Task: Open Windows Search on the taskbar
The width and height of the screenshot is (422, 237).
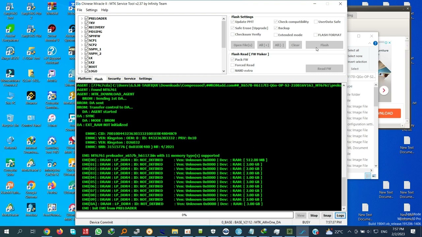Action: coord(20,232)
